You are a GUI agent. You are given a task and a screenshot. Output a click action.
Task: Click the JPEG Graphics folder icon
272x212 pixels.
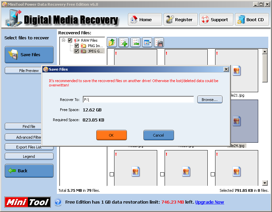(83, 51)
